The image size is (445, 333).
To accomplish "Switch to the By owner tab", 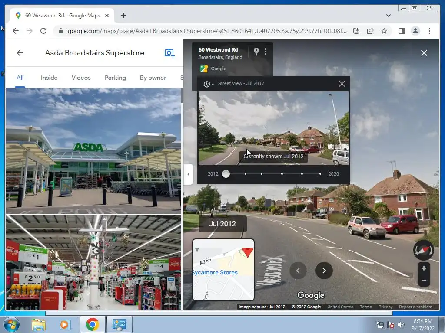I will coord(153,78).
